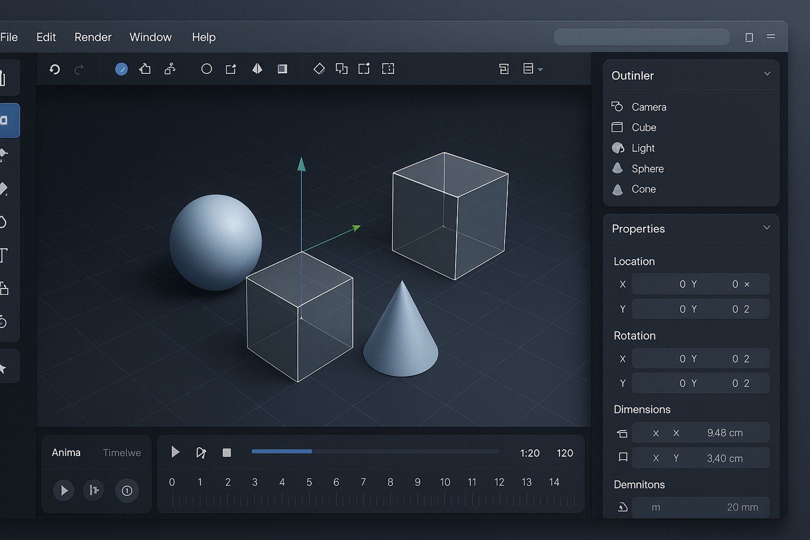Switch to the Timelwe tab
The height and width of the screenshot is (540, 810).
pyautogui.click(x=121, y=453)
